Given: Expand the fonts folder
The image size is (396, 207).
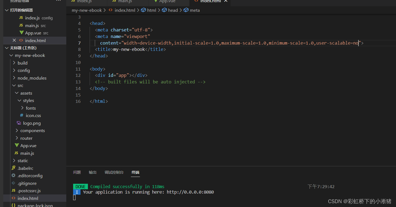Looking at the screenshot, I should 22,108.
